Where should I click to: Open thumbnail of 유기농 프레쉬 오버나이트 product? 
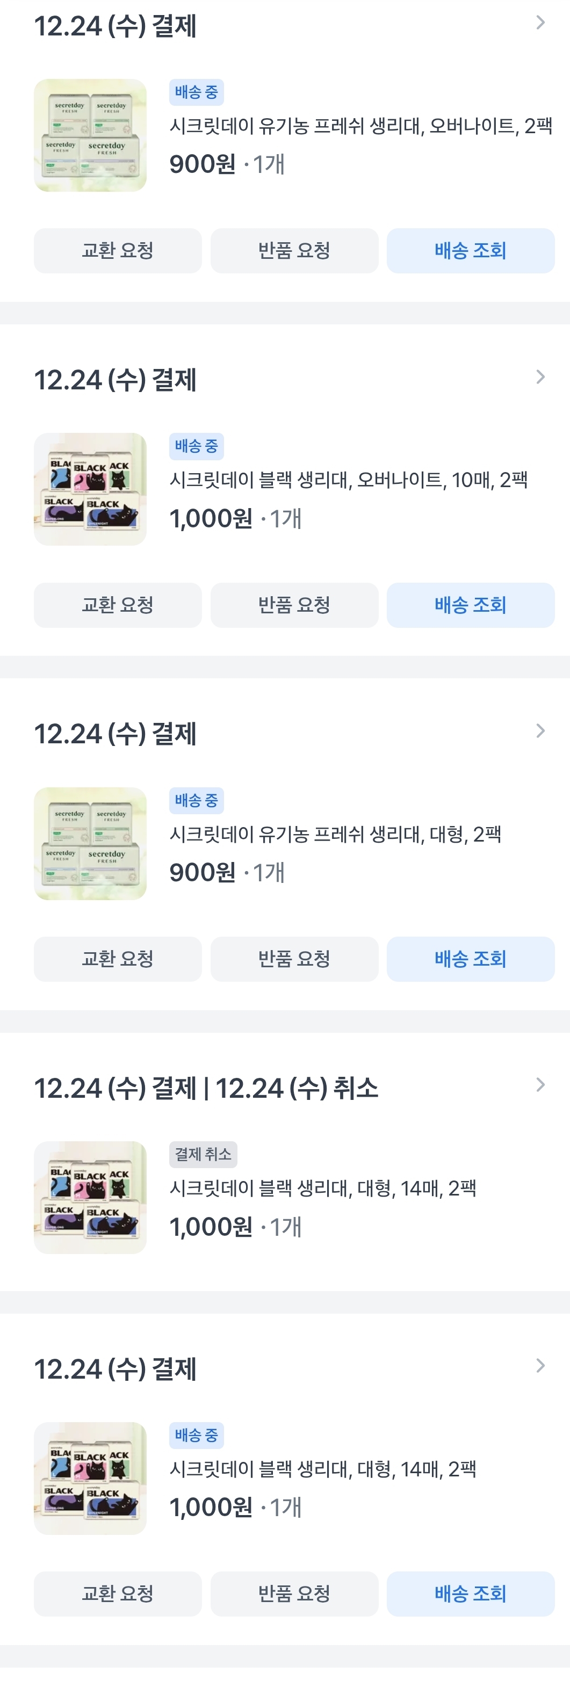[x=90, y=136]
